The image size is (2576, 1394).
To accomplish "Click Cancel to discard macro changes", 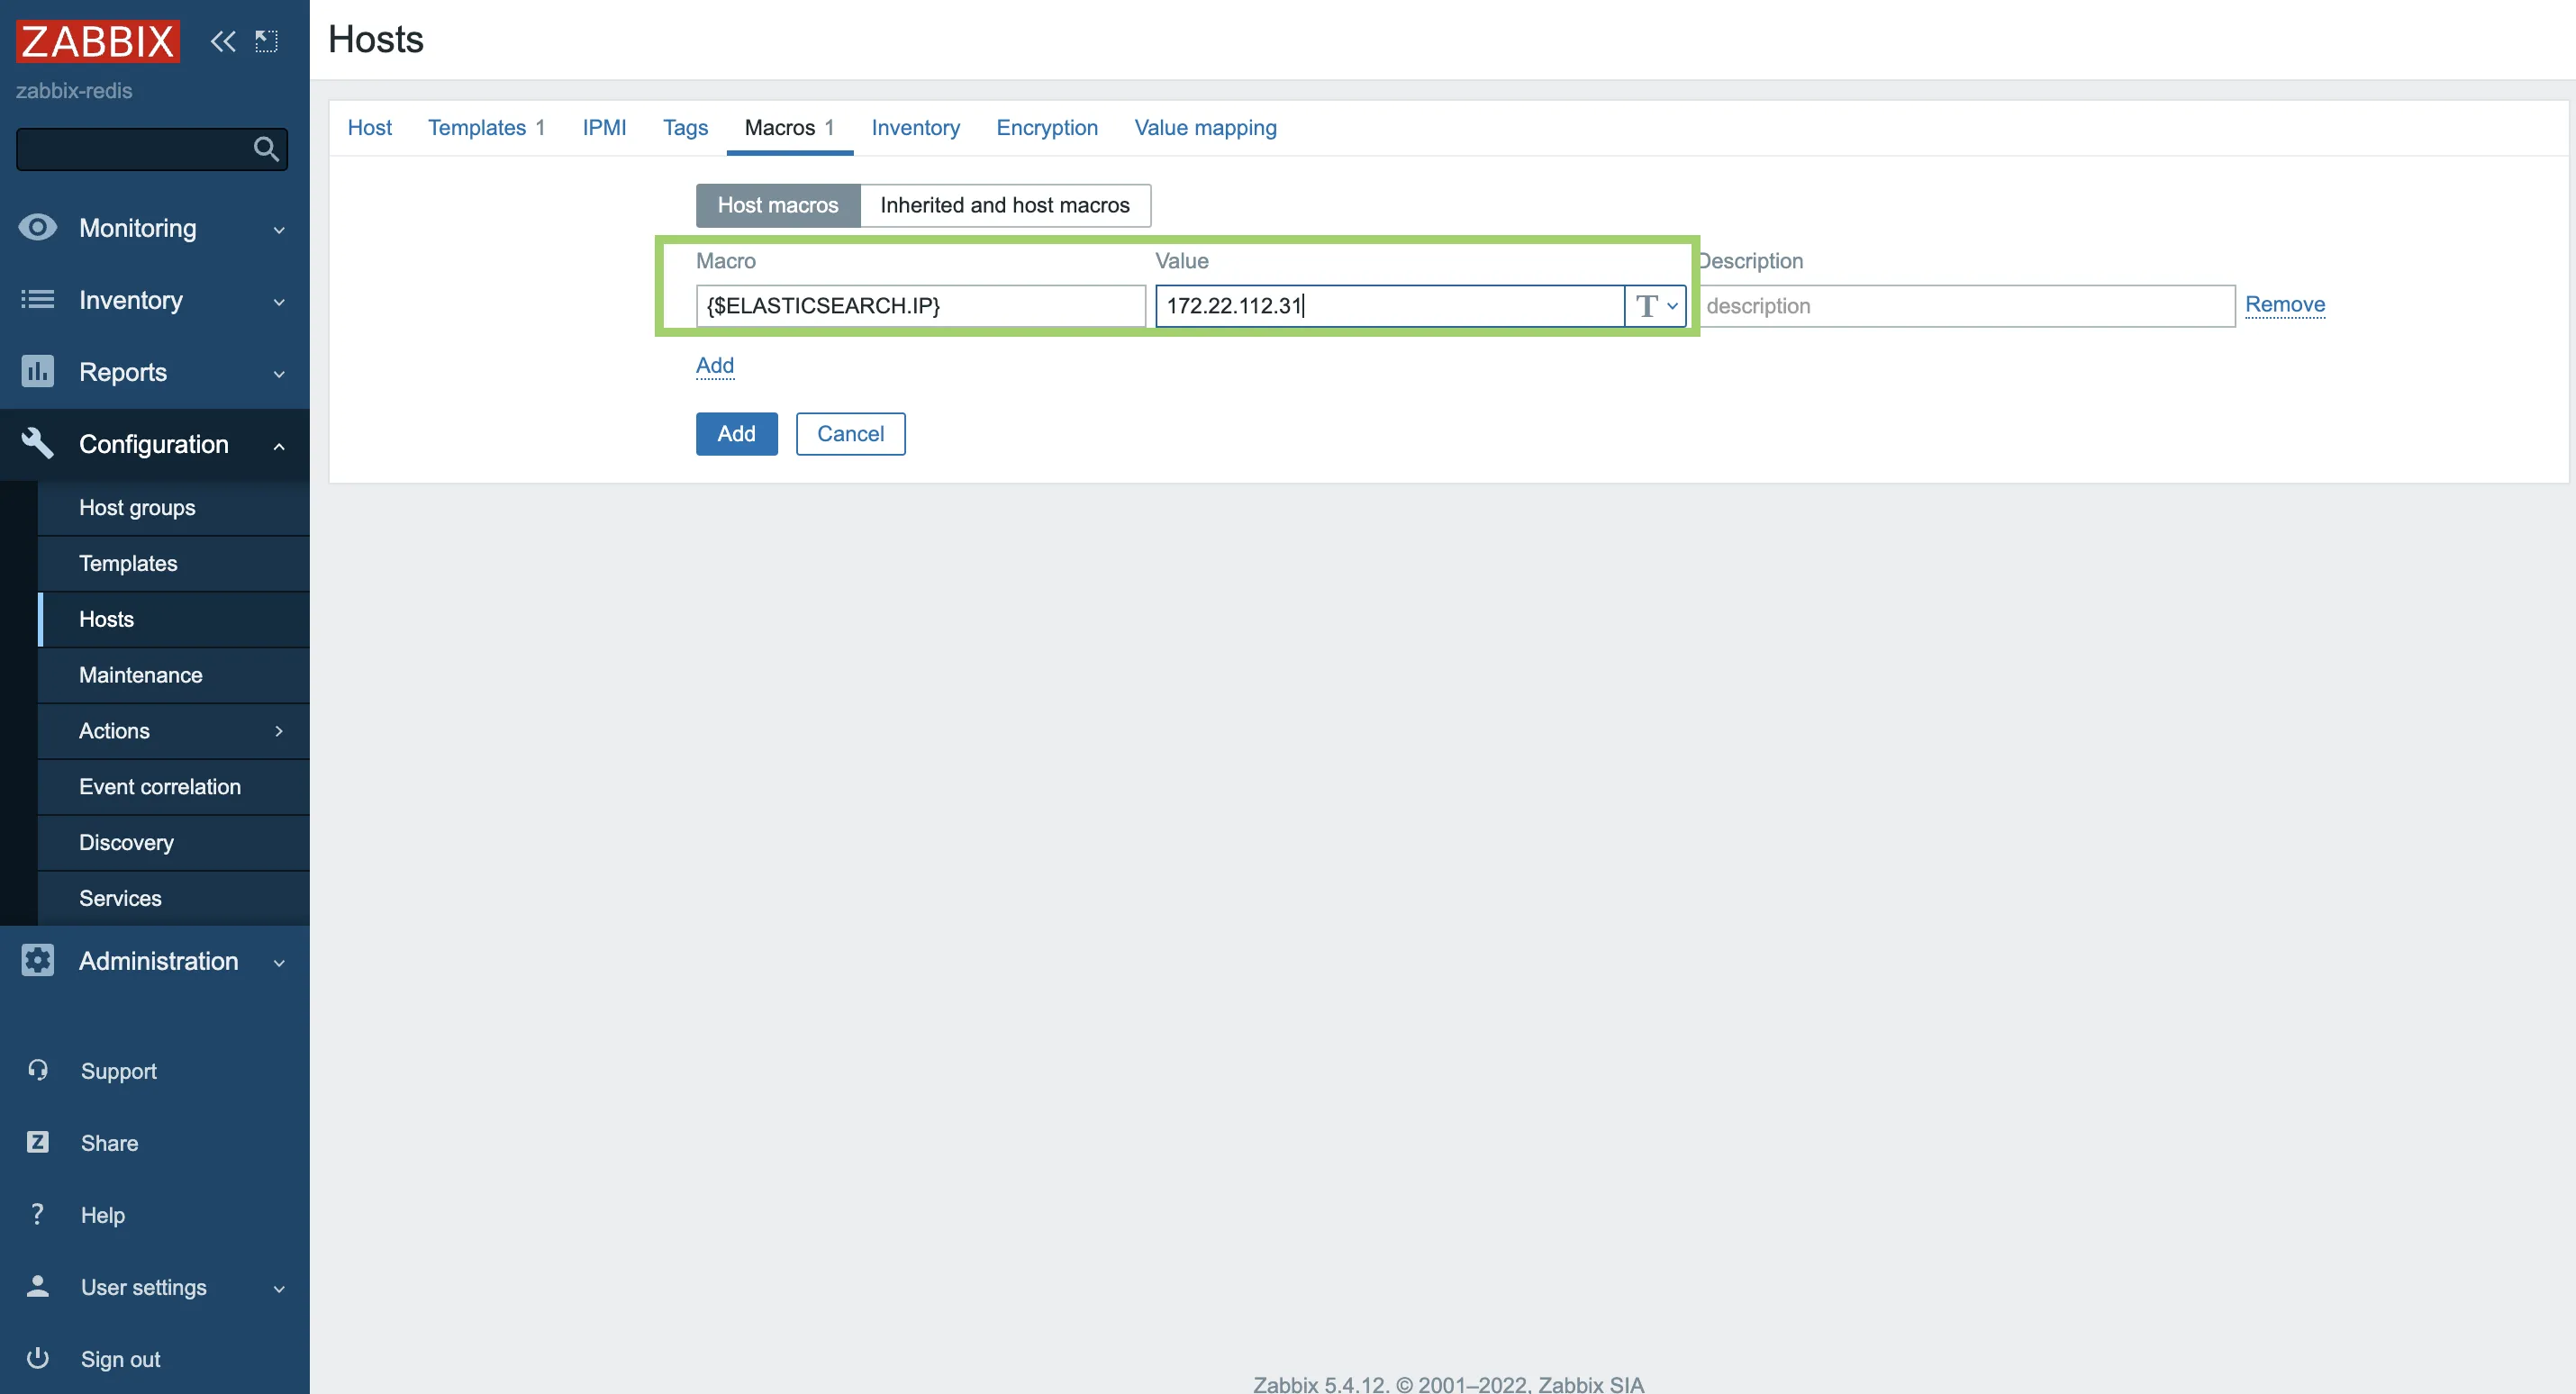I will [x=849, y=432].
